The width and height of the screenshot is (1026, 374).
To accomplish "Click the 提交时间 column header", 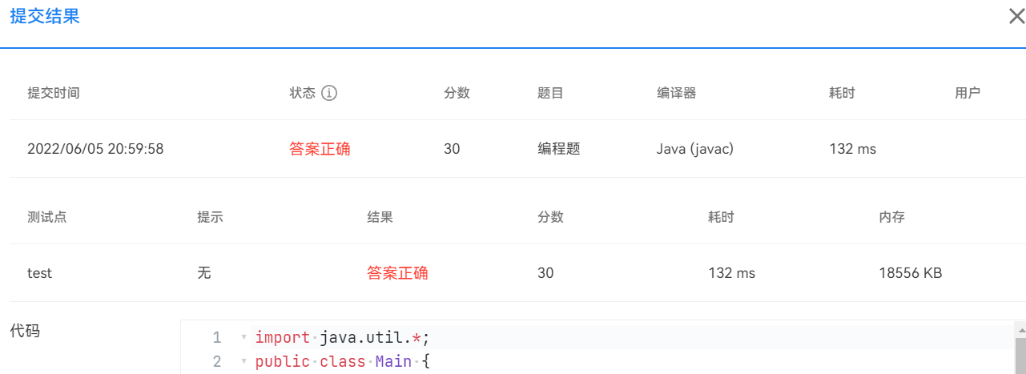I will click(53, 93).
